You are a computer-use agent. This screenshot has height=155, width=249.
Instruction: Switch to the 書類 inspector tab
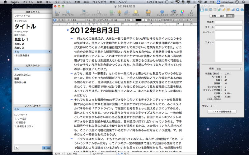[214, 16]
